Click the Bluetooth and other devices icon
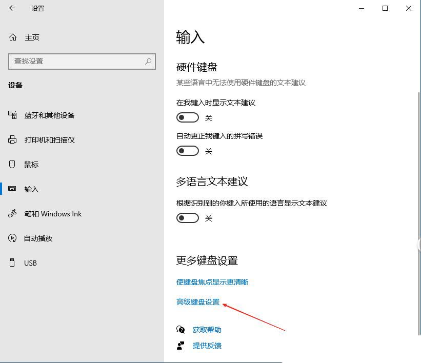The height and width of the screenshot is (363, 421). point(13,115)
